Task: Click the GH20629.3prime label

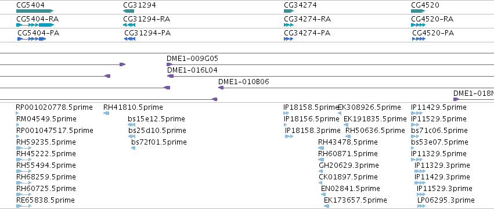Action: (349, 165)
